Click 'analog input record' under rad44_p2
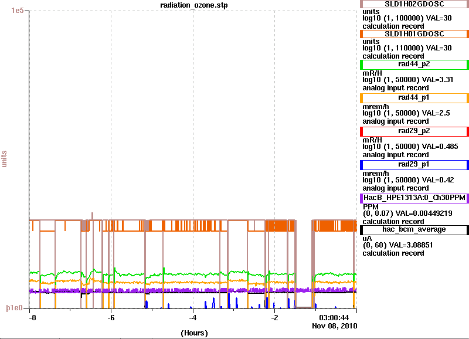 pos(396,88)
